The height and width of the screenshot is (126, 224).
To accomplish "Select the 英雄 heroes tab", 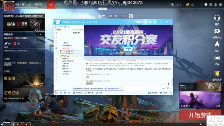I will (x=59, y=5).
